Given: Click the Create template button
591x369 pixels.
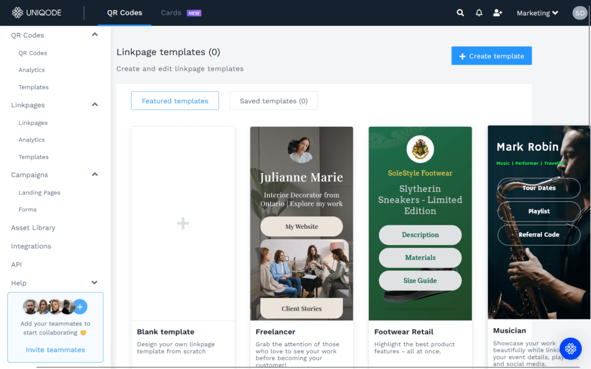Looking at the screenshot, I should coord(491,55).
